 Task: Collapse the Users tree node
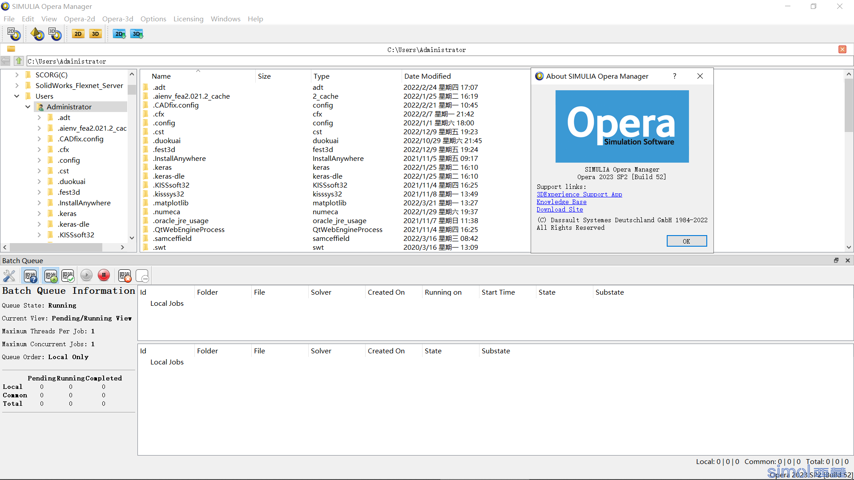tap(17, 96)
